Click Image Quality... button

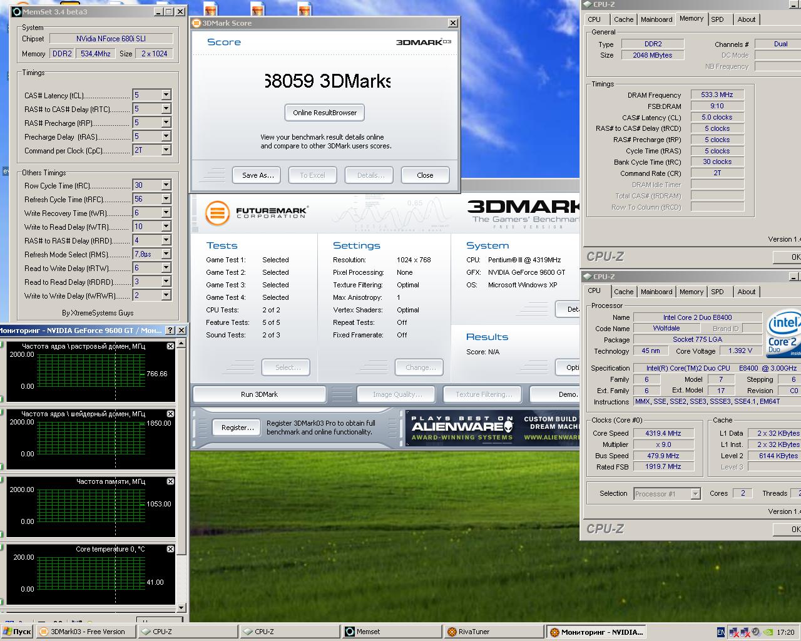point(397,394)
